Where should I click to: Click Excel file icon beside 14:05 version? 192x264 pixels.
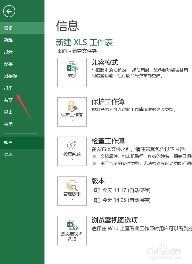pos(97,200)
